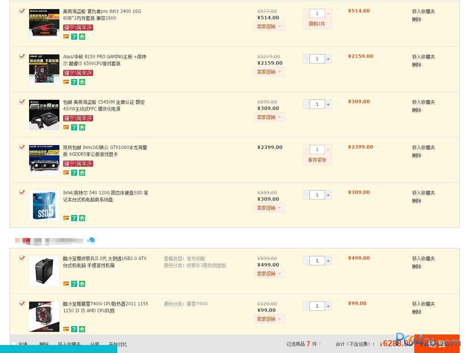
Task: Click the quantity field for Intel 540 SSD
Action: 317,195
